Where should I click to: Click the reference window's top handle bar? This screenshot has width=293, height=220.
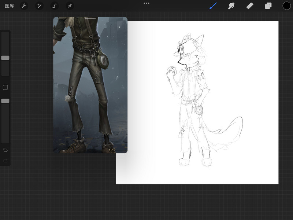(90, 18)
